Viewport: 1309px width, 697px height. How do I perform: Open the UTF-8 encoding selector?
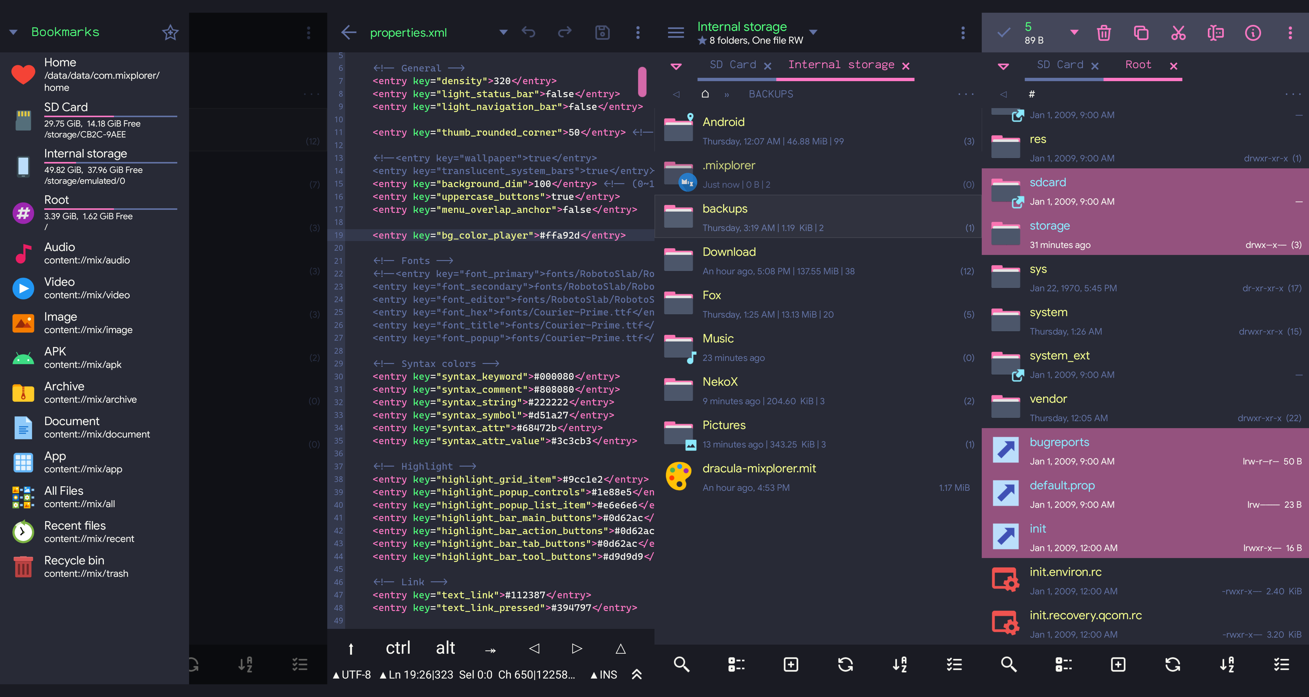(352, 675)
